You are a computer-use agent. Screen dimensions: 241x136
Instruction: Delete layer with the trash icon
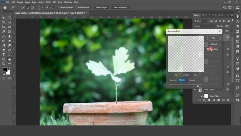click(x=228, y=100)
